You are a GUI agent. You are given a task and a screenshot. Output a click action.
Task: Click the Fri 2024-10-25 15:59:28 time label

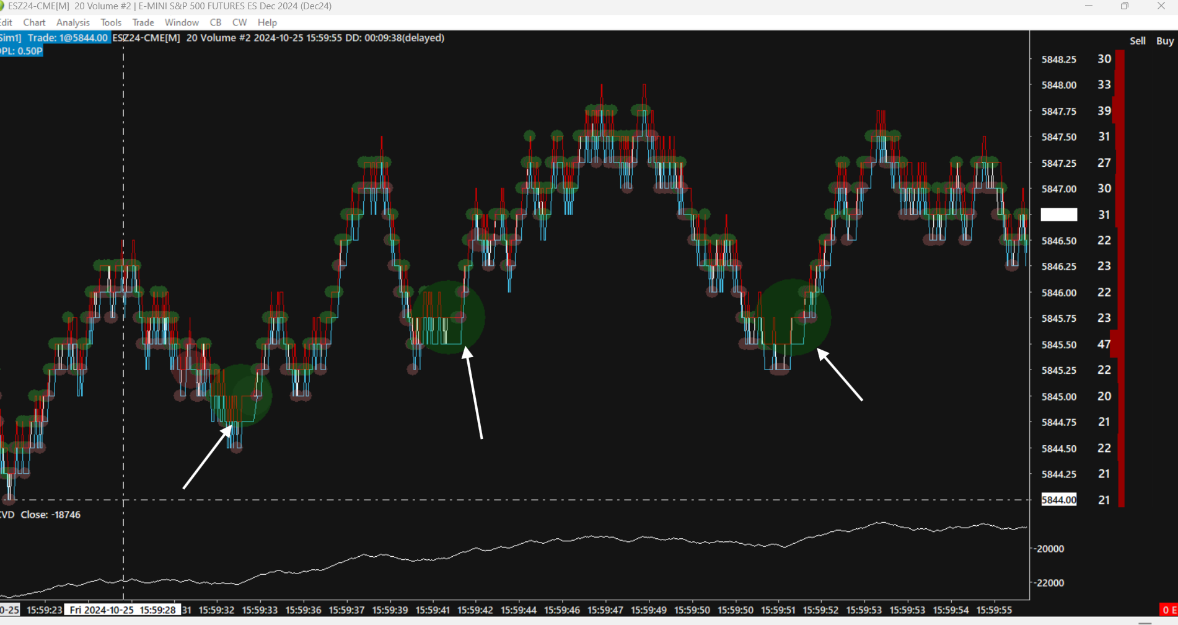123,610
